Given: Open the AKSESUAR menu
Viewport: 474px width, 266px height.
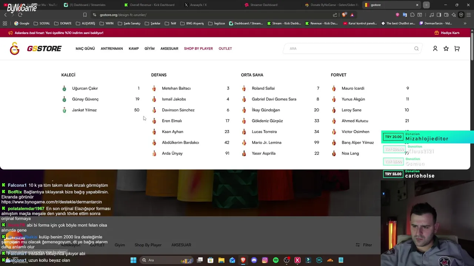Looking at the screenshot, I should pyautogui.click(x=169, y=48).
